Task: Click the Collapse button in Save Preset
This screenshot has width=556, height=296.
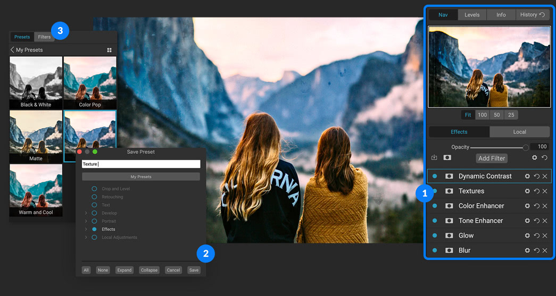Action: (150, 270)
